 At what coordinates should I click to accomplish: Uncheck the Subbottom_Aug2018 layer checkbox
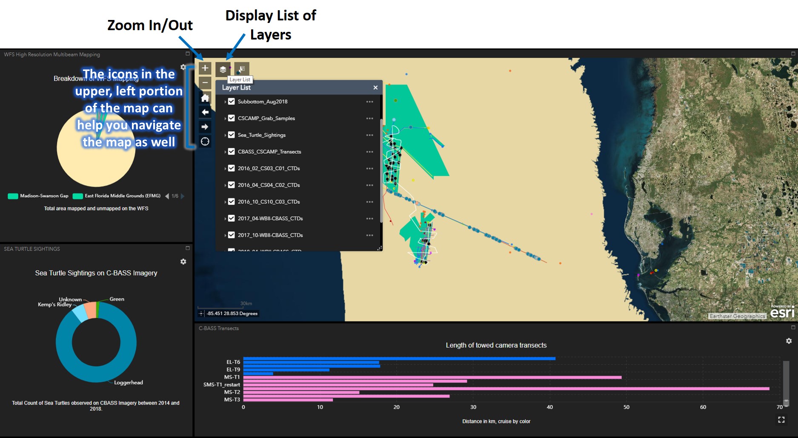pos(232,102)
